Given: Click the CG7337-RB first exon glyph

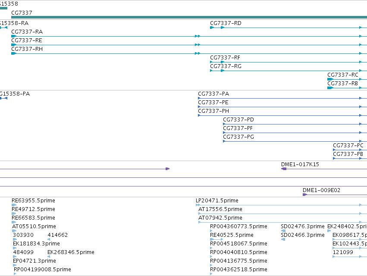Looking at the screenshot, I should [x=330, y=88].
